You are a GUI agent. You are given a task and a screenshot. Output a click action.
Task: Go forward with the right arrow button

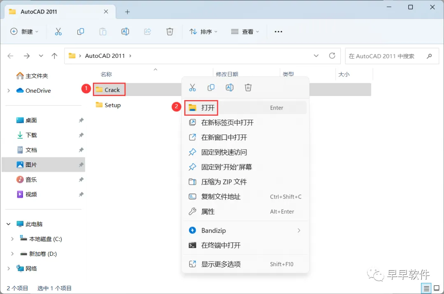tap(27, 56)
